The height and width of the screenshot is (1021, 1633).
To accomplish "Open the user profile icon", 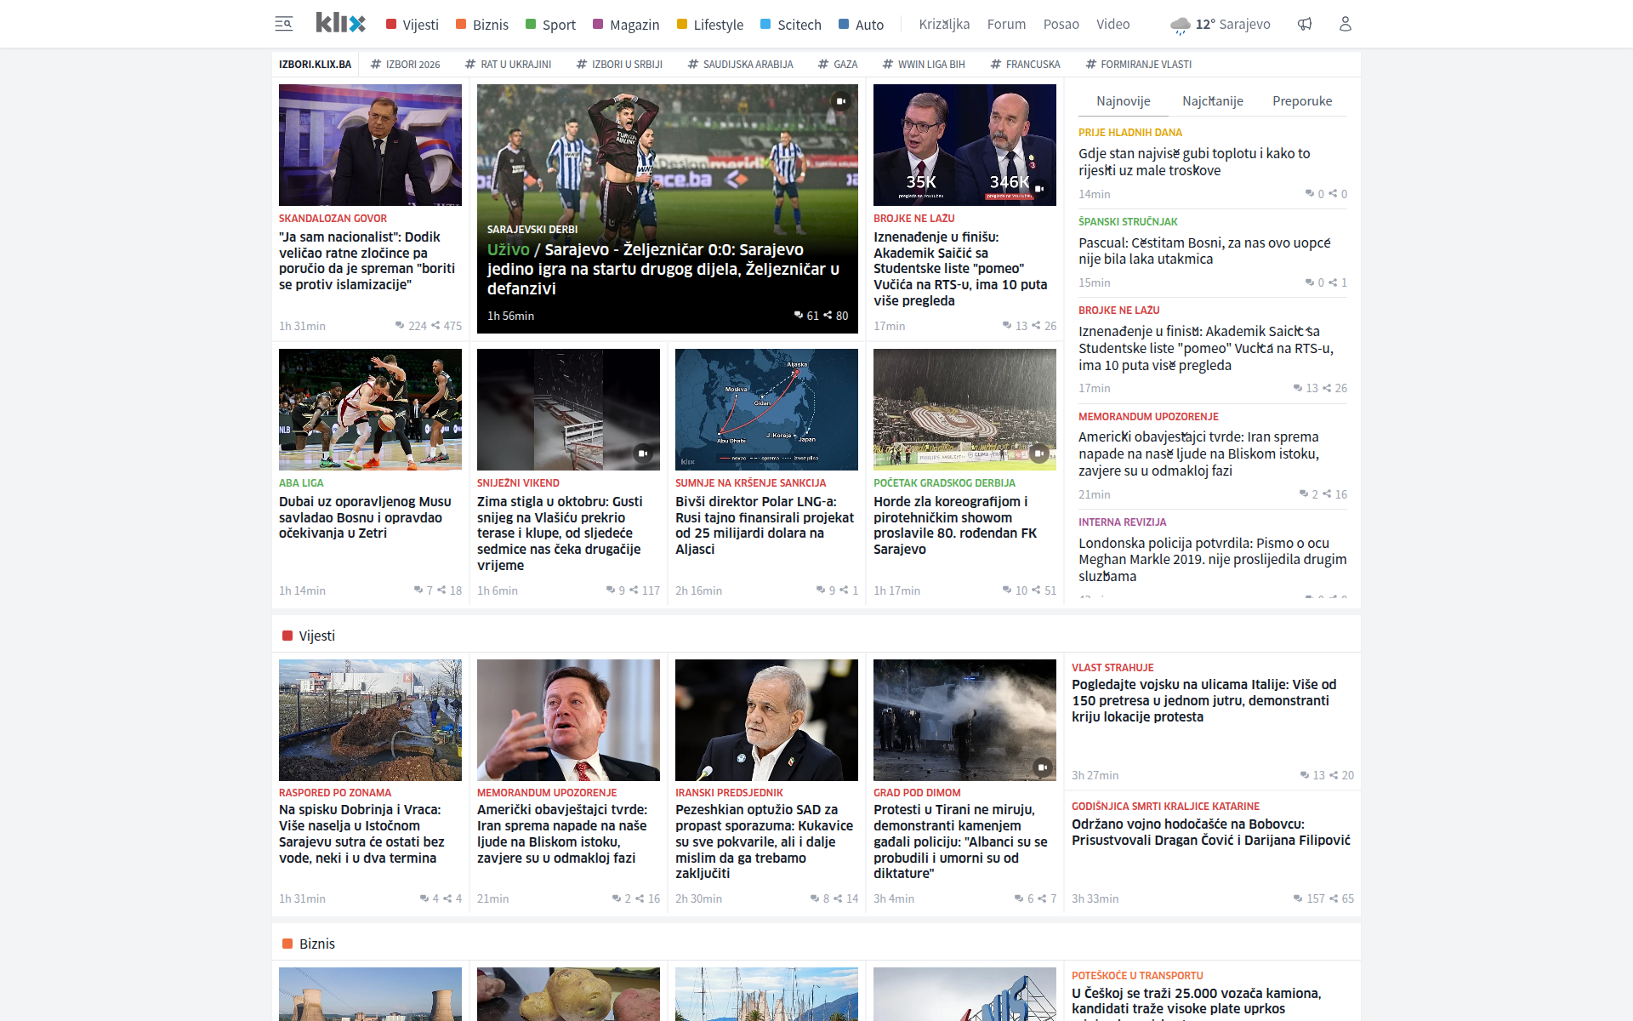I will coord(1345,24).
